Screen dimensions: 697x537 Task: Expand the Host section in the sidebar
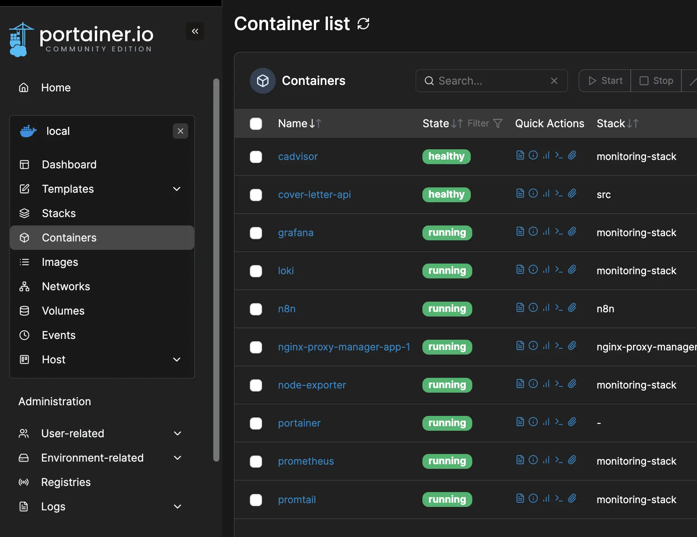point(176,360)
